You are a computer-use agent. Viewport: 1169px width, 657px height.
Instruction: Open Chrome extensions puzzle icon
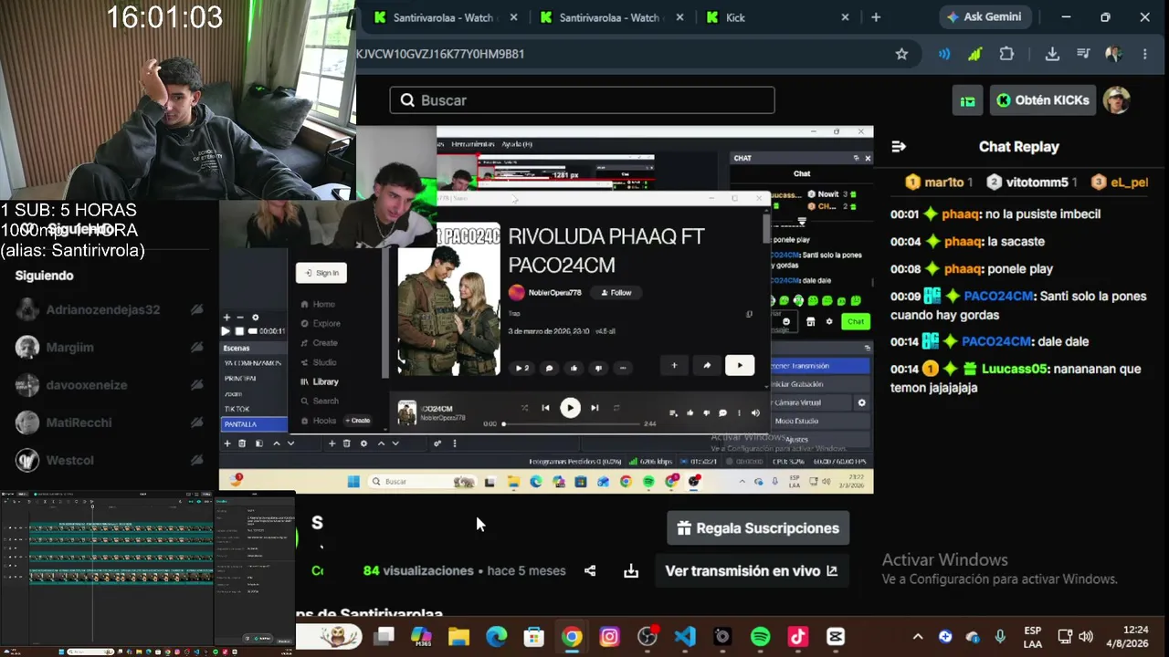tap(1006, 54)
